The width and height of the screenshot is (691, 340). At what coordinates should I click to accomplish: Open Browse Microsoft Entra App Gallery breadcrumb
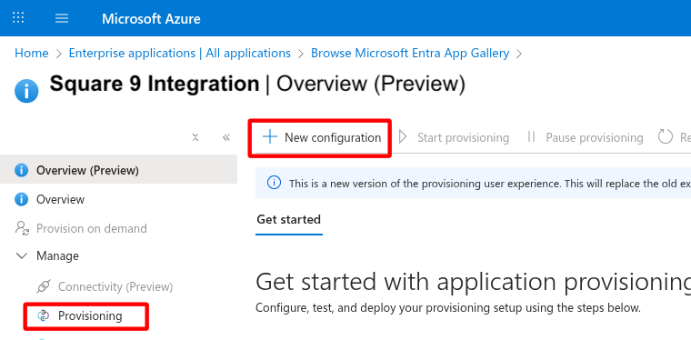pyautogui.click(x=410, y=54)
